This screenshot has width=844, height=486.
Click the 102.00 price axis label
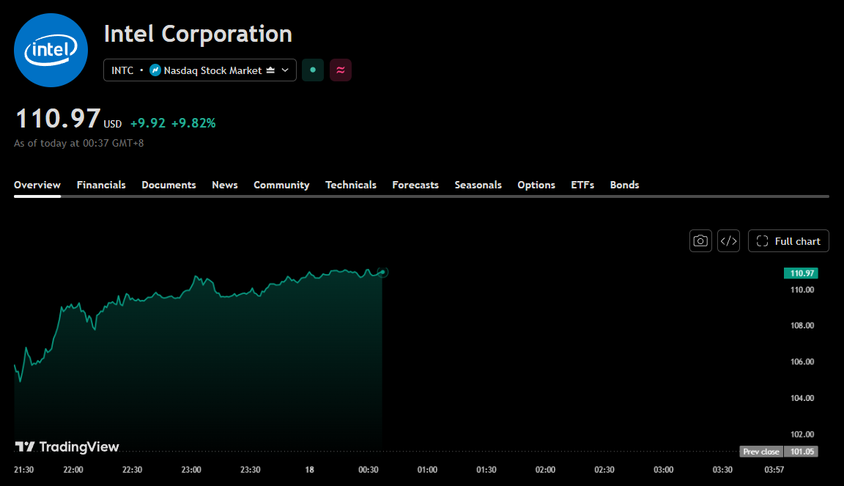pyautogui.click(x=802, y=434)
